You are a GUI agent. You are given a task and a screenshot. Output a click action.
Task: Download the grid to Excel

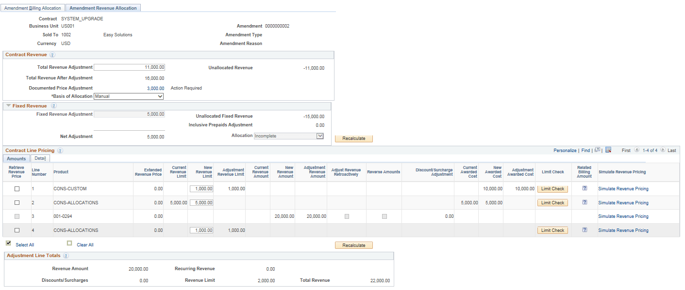point(608,150)
